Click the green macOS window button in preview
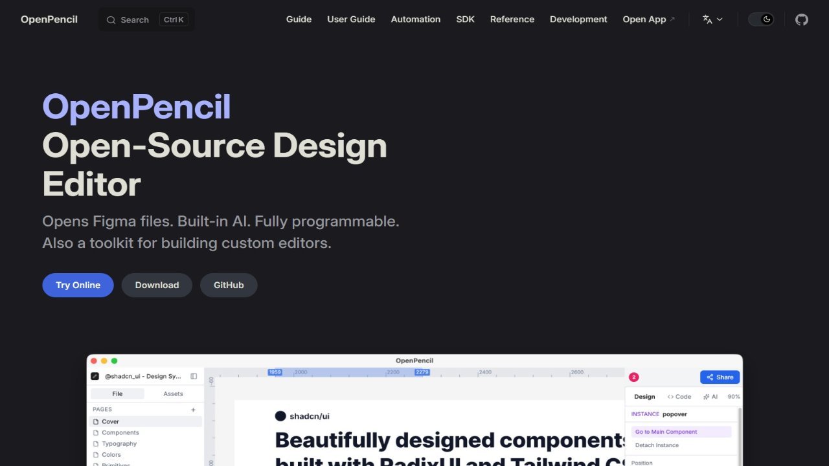The width and height of the screenshot is (829, 466). coord(115,361)
